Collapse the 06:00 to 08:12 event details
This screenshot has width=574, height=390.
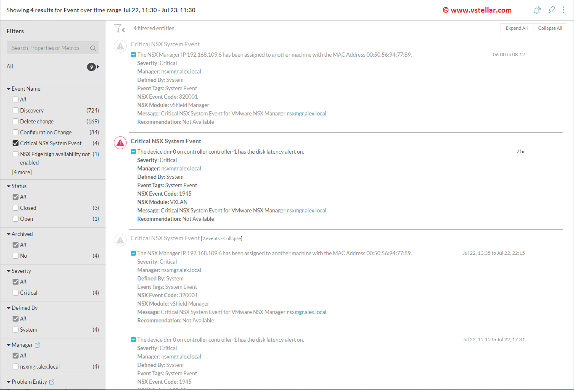(x=133, y=55)
